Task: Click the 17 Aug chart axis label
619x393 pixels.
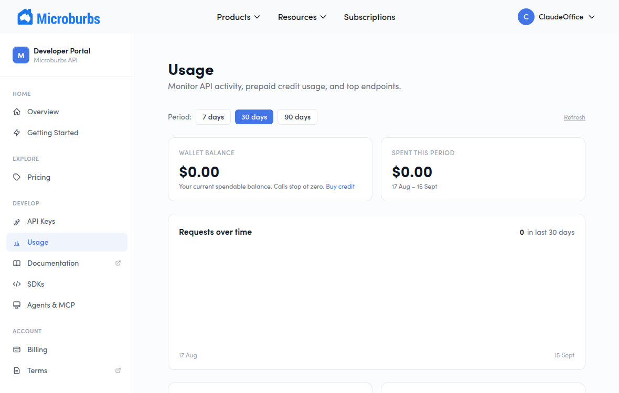Action: point(188,355)
